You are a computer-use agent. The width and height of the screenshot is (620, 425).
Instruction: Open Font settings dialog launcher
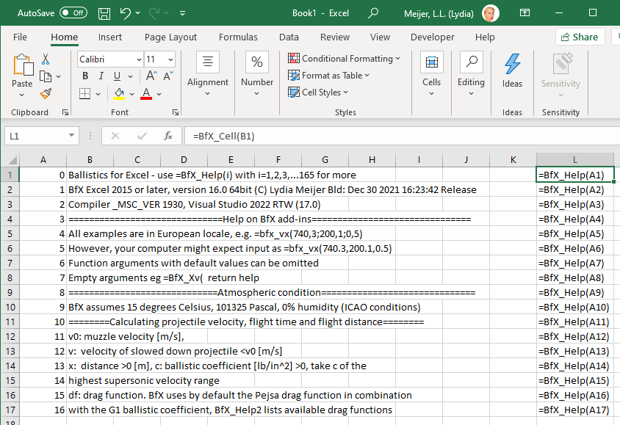pos(175,112)
